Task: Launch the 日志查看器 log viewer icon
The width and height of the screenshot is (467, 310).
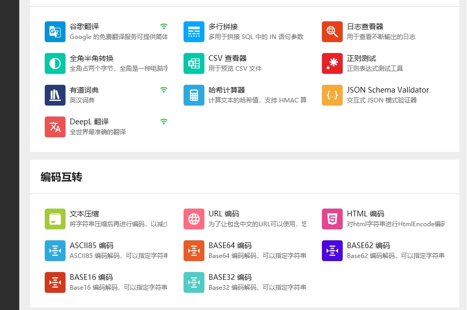Action: coord(332,32)
